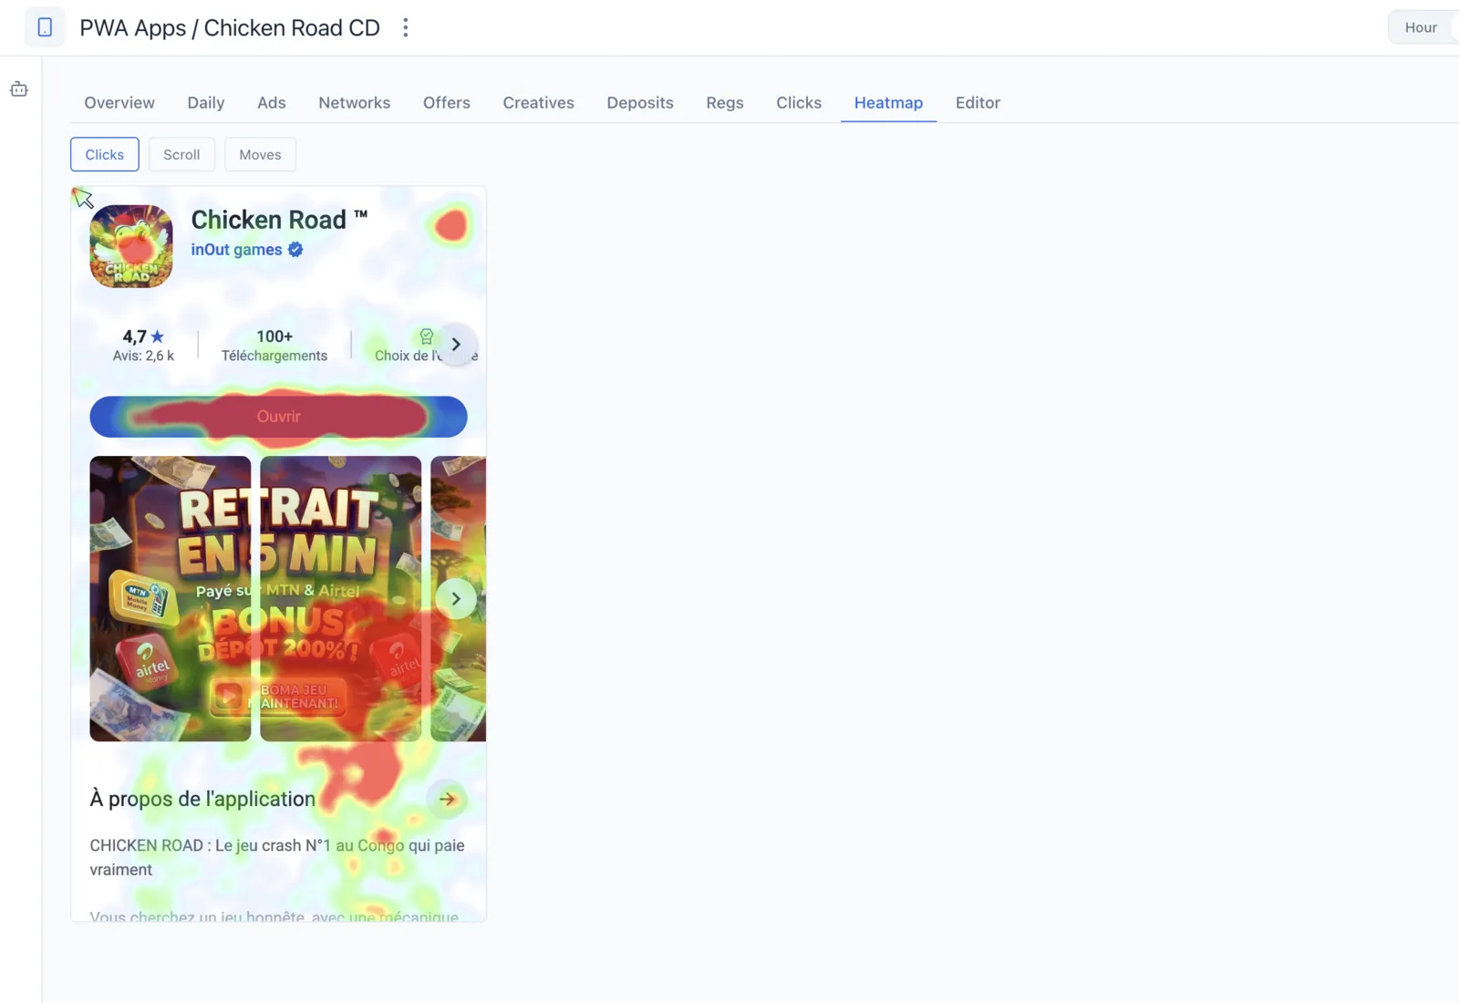
Task: Click the editor's choice badge icon
Action: (x=426, y=336)
